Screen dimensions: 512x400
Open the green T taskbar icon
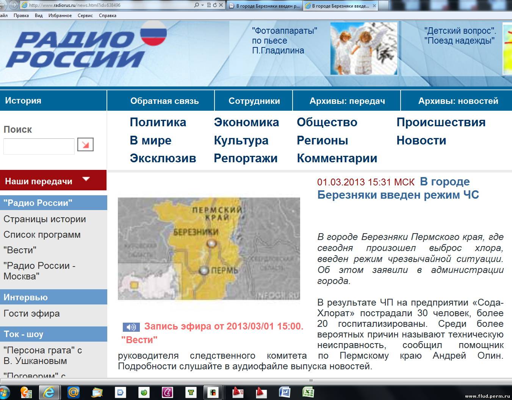191,392
